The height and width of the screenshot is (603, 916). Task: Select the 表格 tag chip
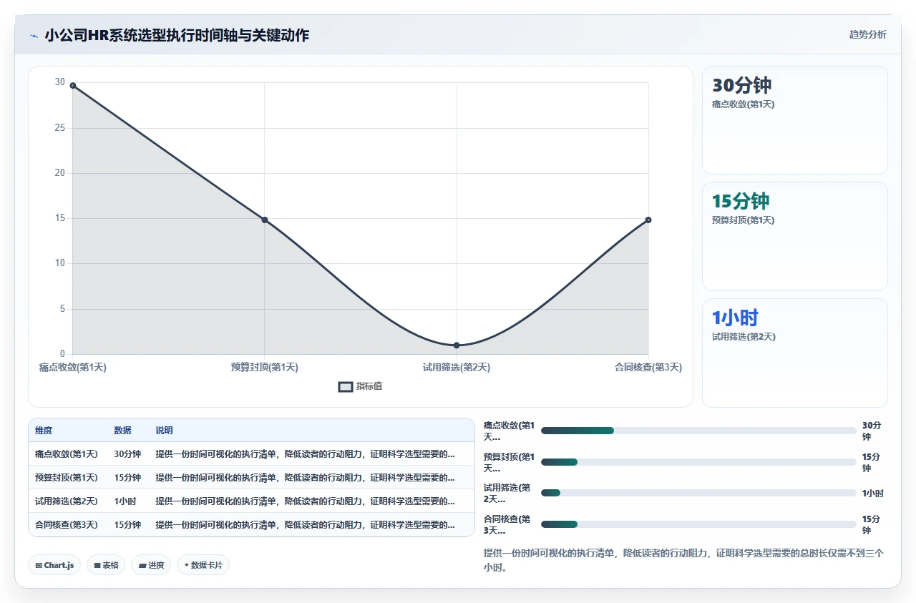click(106, 565)
